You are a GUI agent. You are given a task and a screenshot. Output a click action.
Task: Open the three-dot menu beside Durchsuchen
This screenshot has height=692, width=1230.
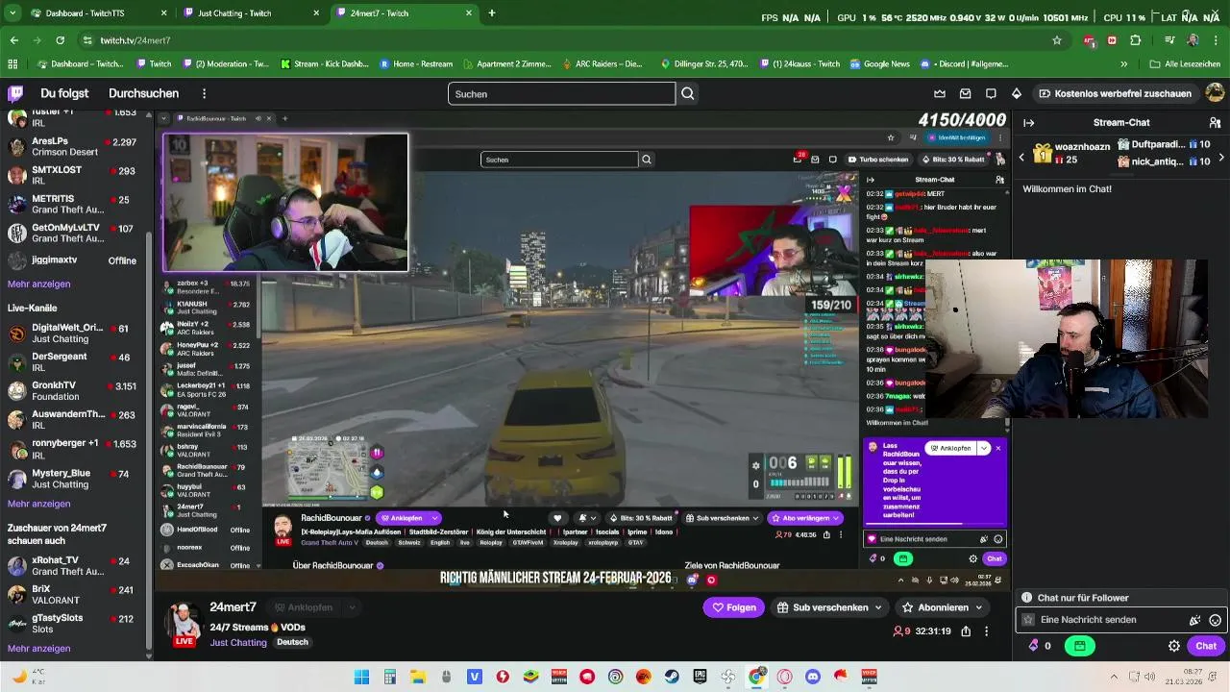pyautogui.click(x=204, y=93)
